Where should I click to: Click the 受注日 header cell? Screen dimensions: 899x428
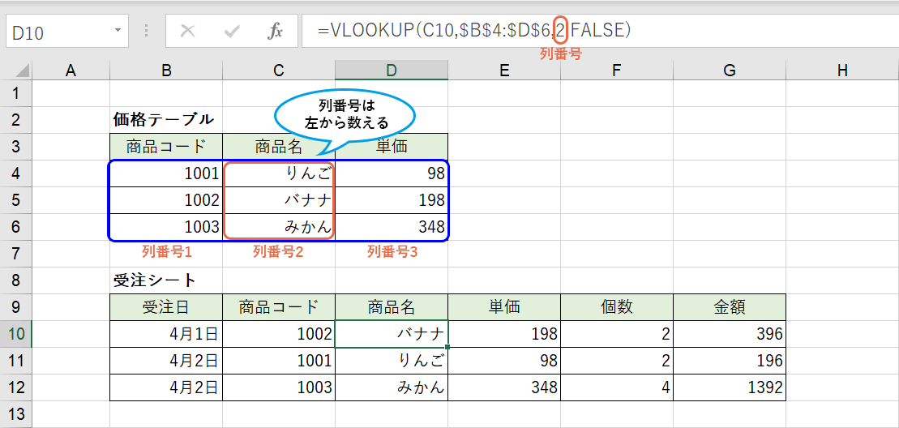click(x=166, y=307)
